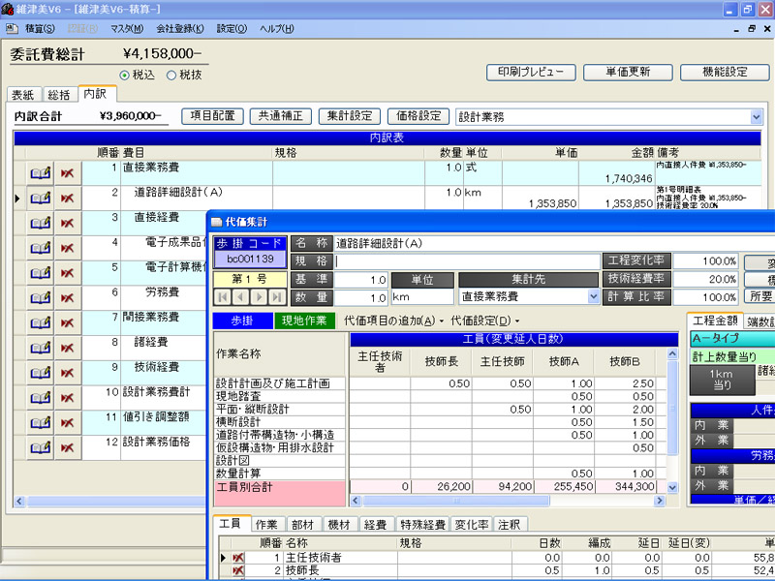This screenshot has height=581, width=775.
Task: Open the edit icon beside 直接業務費 row
Action: (40, 172)
